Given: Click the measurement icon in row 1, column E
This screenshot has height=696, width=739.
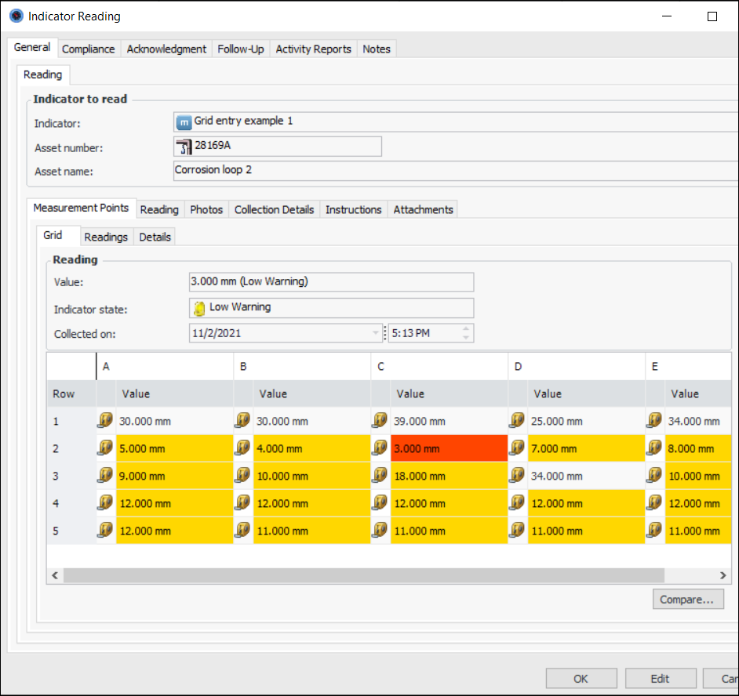Looking at the screenshot, I should [655, 421].
